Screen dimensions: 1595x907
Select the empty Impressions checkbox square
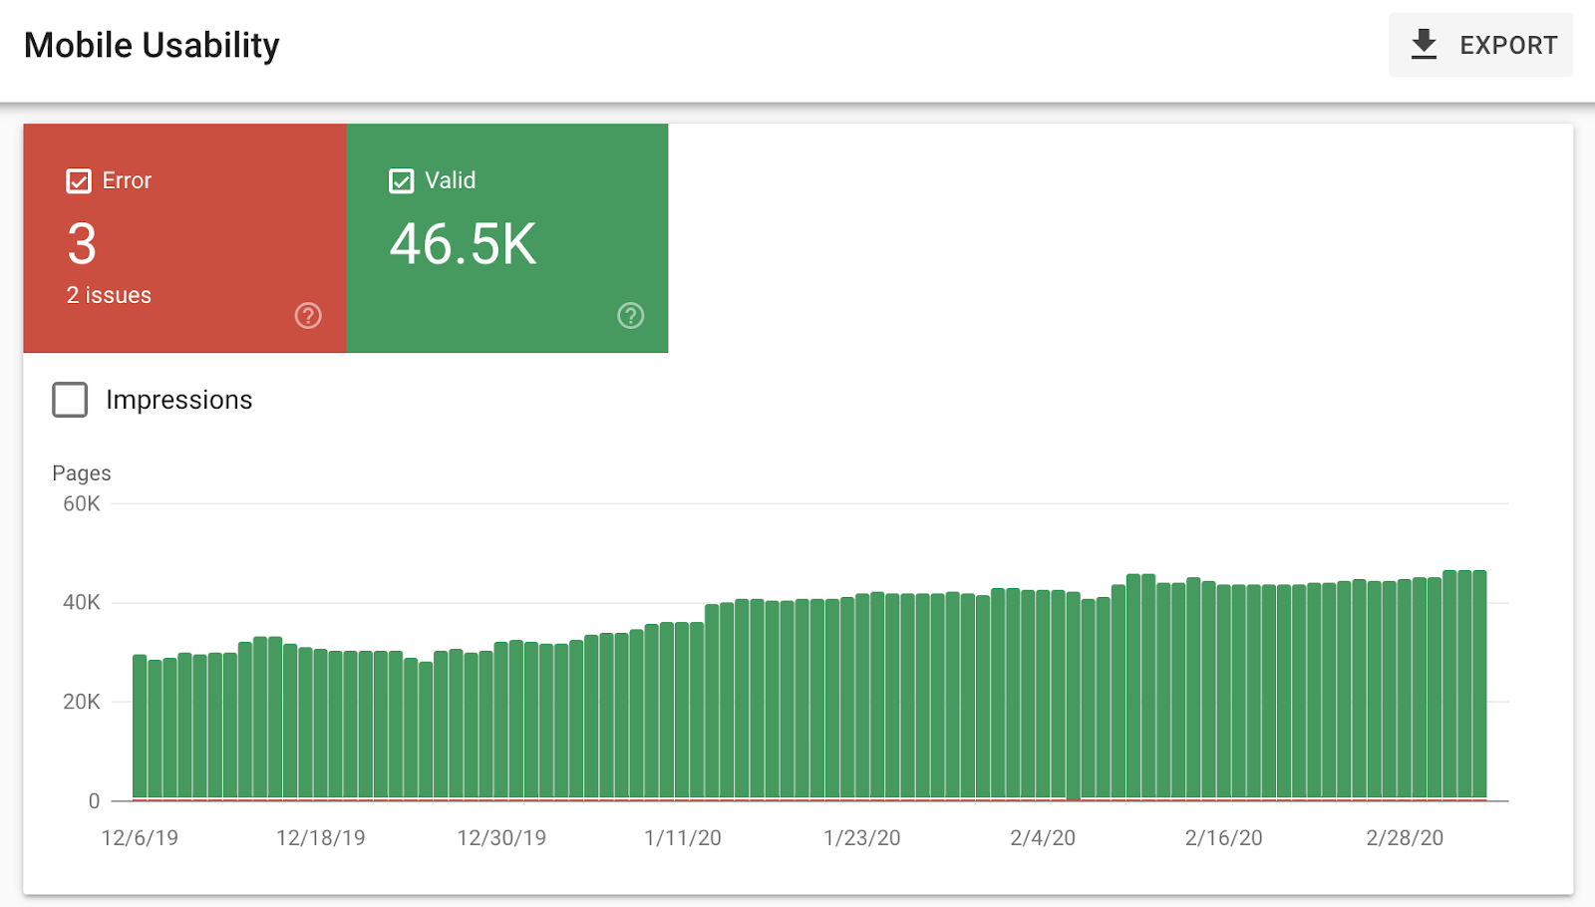[x=70, y=399]
